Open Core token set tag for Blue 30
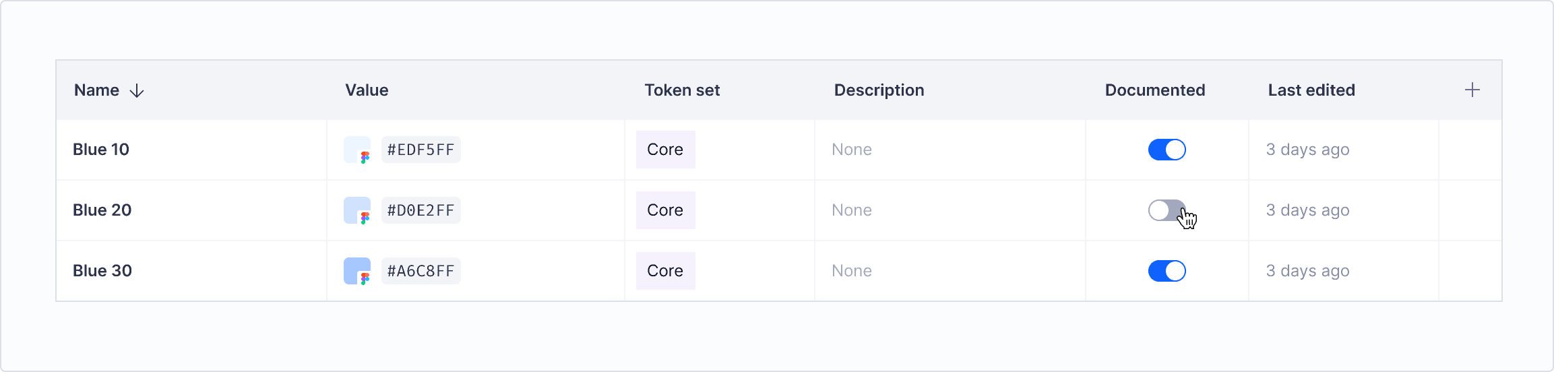Screen dimensions: 1554x372 (665, 271)
